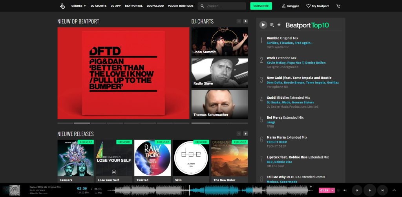This screenshot has width=402, height=197.
Task: Add the Top 10 to queue
Action: [x=272, y=25]
